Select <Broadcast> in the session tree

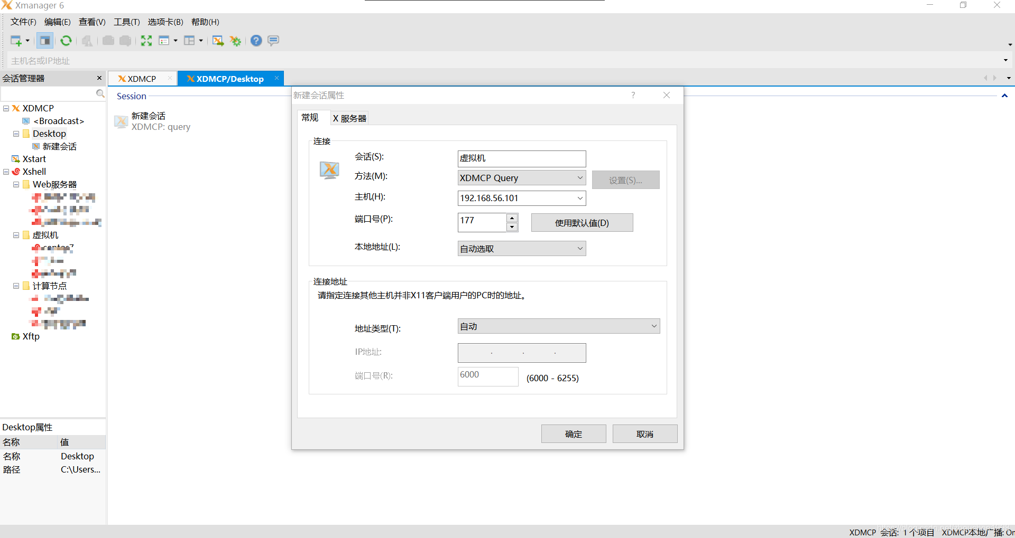click(x=59, y=121)
